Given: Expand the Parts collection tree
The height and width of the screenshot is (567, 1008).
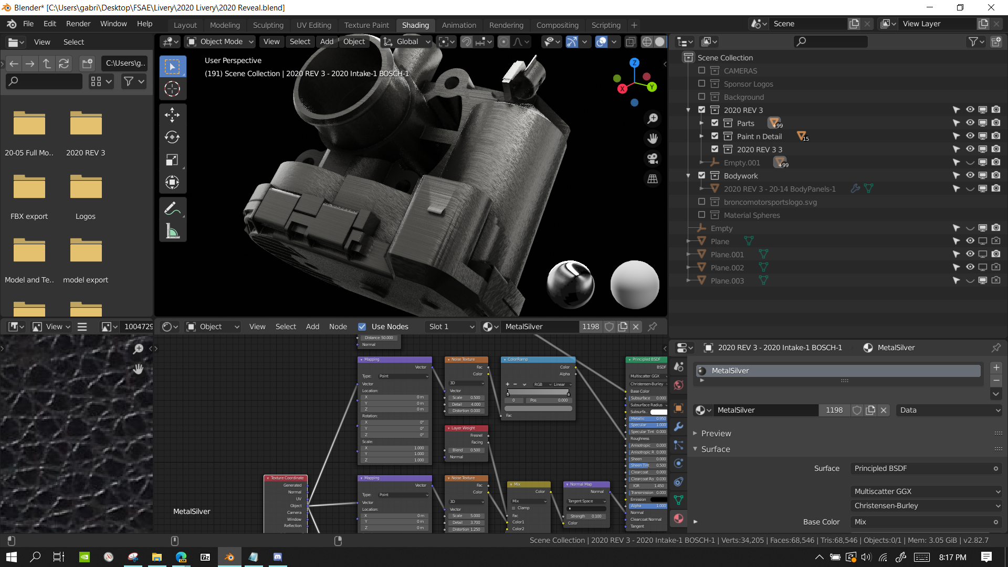Looking at the screenshot, I should coord(701,123).
